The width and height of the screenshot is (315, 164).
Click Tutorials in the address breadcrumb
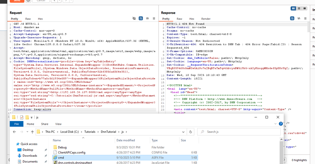(x=90, y=132)
